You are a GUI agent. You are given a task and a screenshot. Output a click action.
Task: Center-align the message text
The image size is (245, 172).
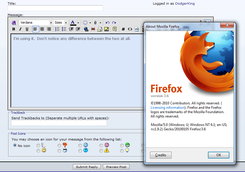(x=42, y=29)
